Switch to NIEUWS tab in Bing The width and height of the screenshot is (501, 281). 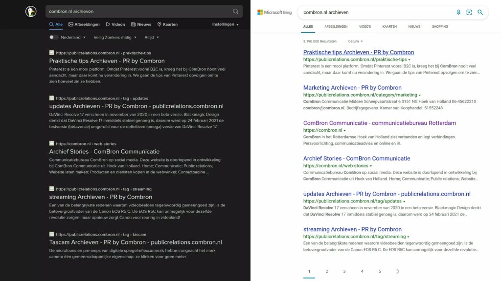414,27
